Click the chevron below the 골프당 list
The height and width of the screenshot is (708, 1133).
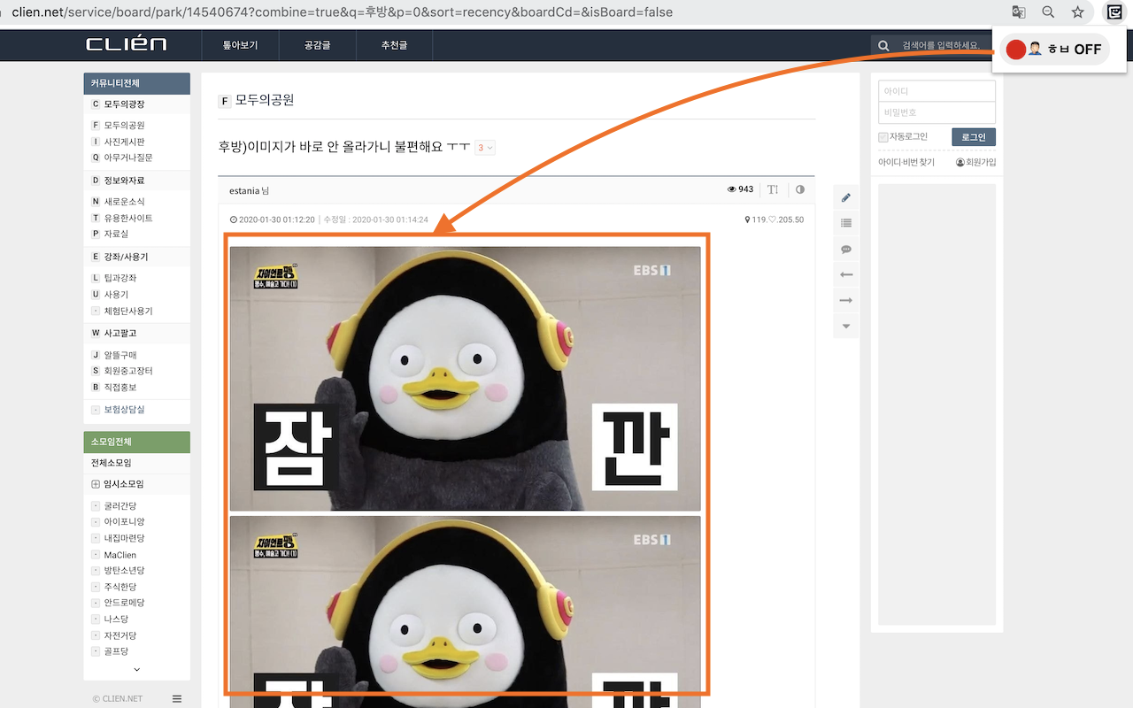click(136, 669)
